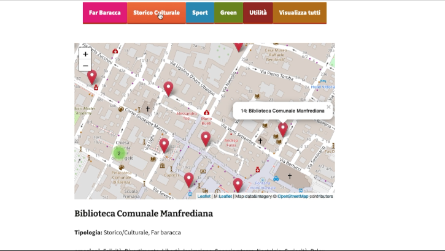Viewport: 445px width, 251px height.
Task: Open the OpenStreetMap contributors link
Action: coord(292,197)
